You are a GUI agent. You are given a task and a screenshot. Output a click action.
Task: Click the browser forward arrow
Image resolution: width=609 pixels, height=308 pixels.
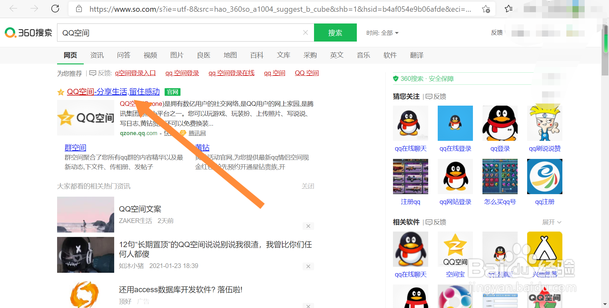pos(34,9)
